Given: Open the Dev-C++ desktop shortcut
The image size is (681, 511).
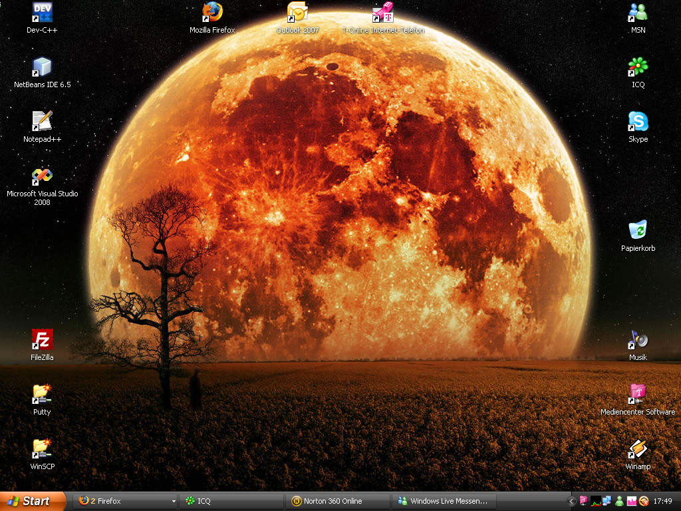Looking at the screenshot, I should [x=42, y=13].
